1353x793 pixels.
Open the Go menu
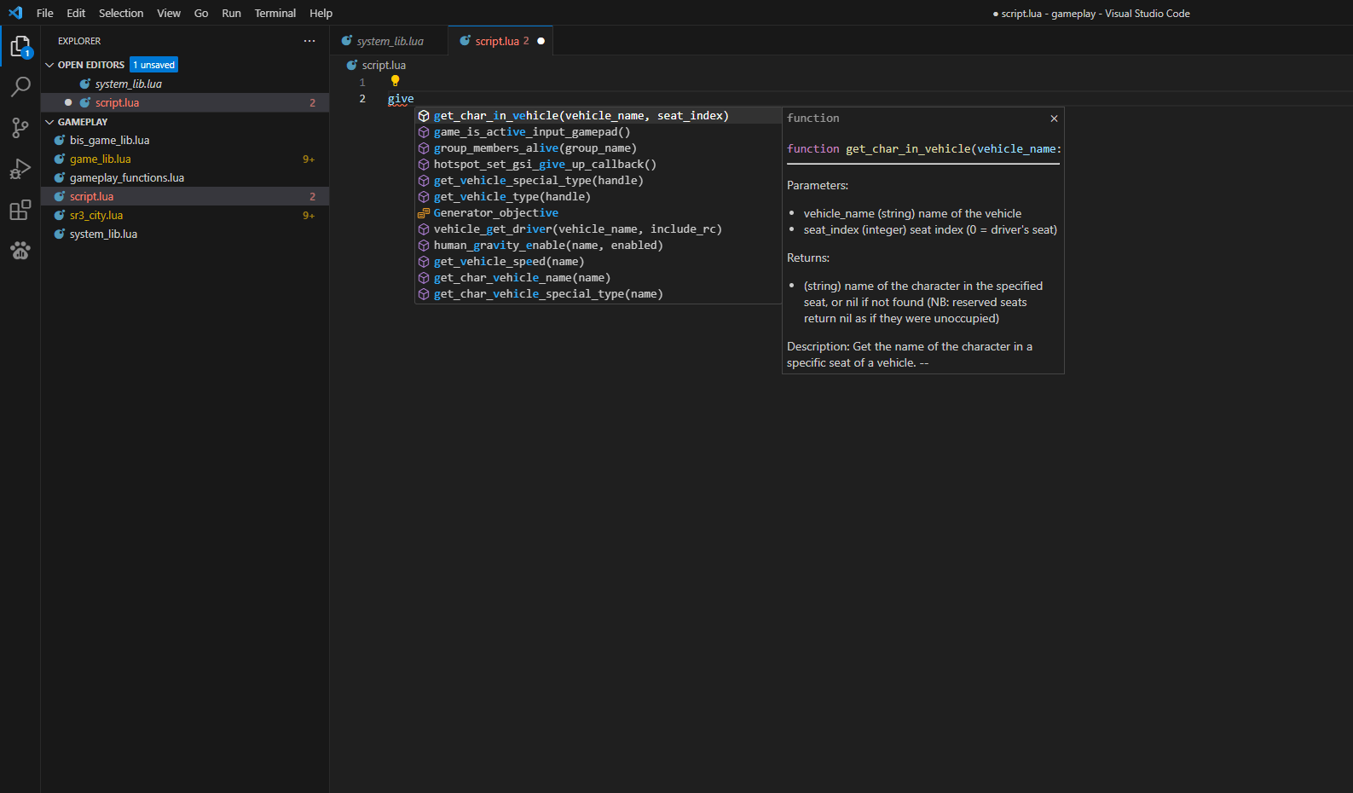[201, 13]
